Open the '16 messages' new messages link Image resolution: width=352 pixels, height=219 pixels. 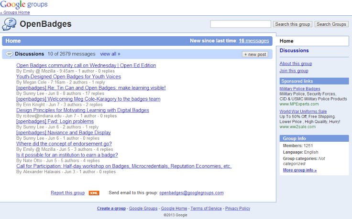[x=254, y=41]
